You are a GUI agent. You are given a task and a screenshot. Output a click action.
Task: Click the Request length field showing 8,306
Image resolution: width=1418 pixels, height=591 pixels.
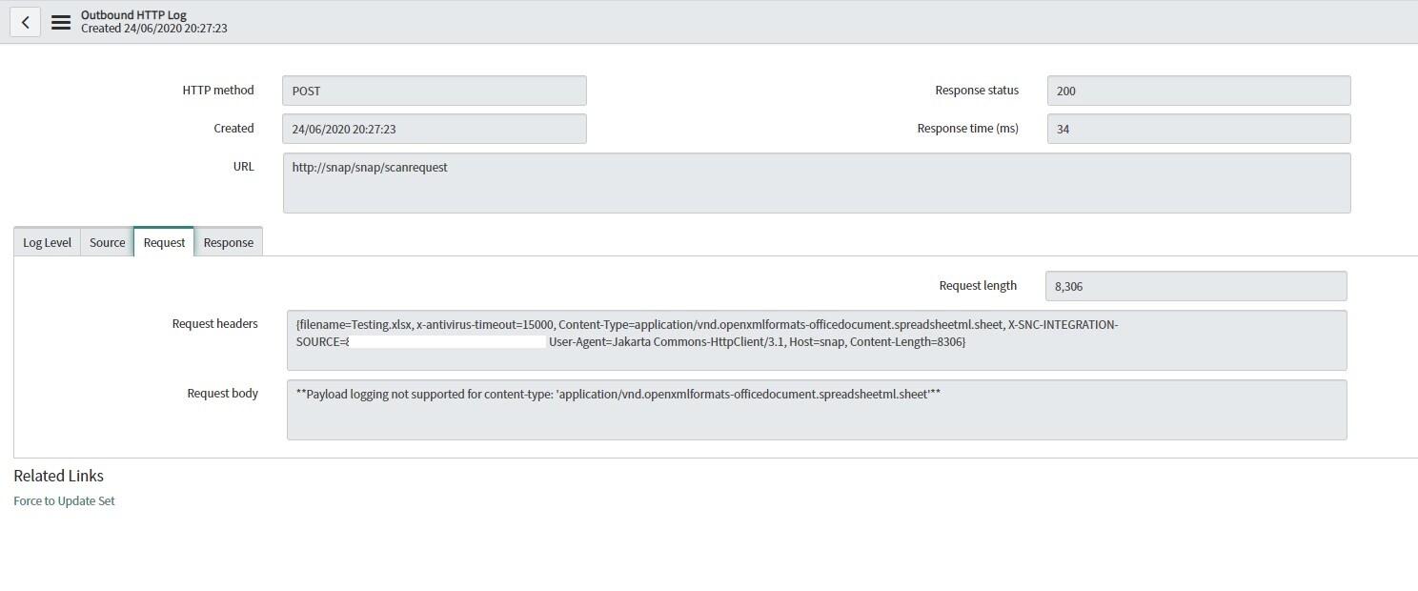pyautogui.click(x=1196, y=286)
